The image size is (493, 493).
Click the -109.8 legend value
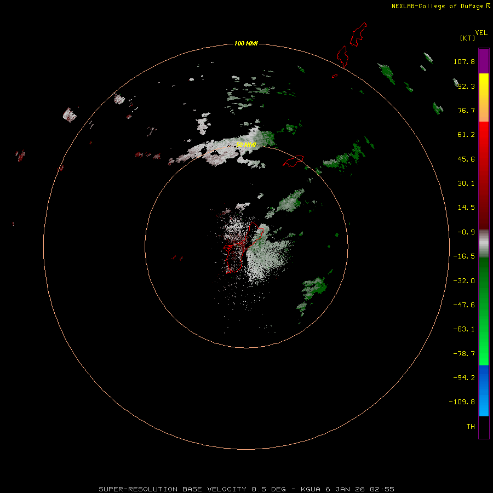pyautogui.click(x=462, y=402)
